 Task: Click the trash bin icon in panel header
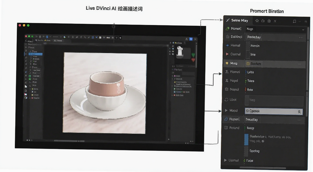(269, 21)
